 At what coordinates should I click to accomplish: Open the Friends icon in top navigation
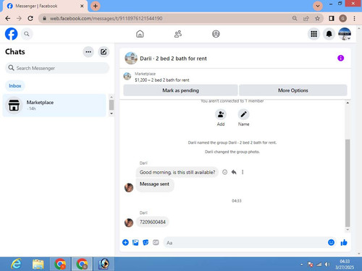[x=178, y=34]
